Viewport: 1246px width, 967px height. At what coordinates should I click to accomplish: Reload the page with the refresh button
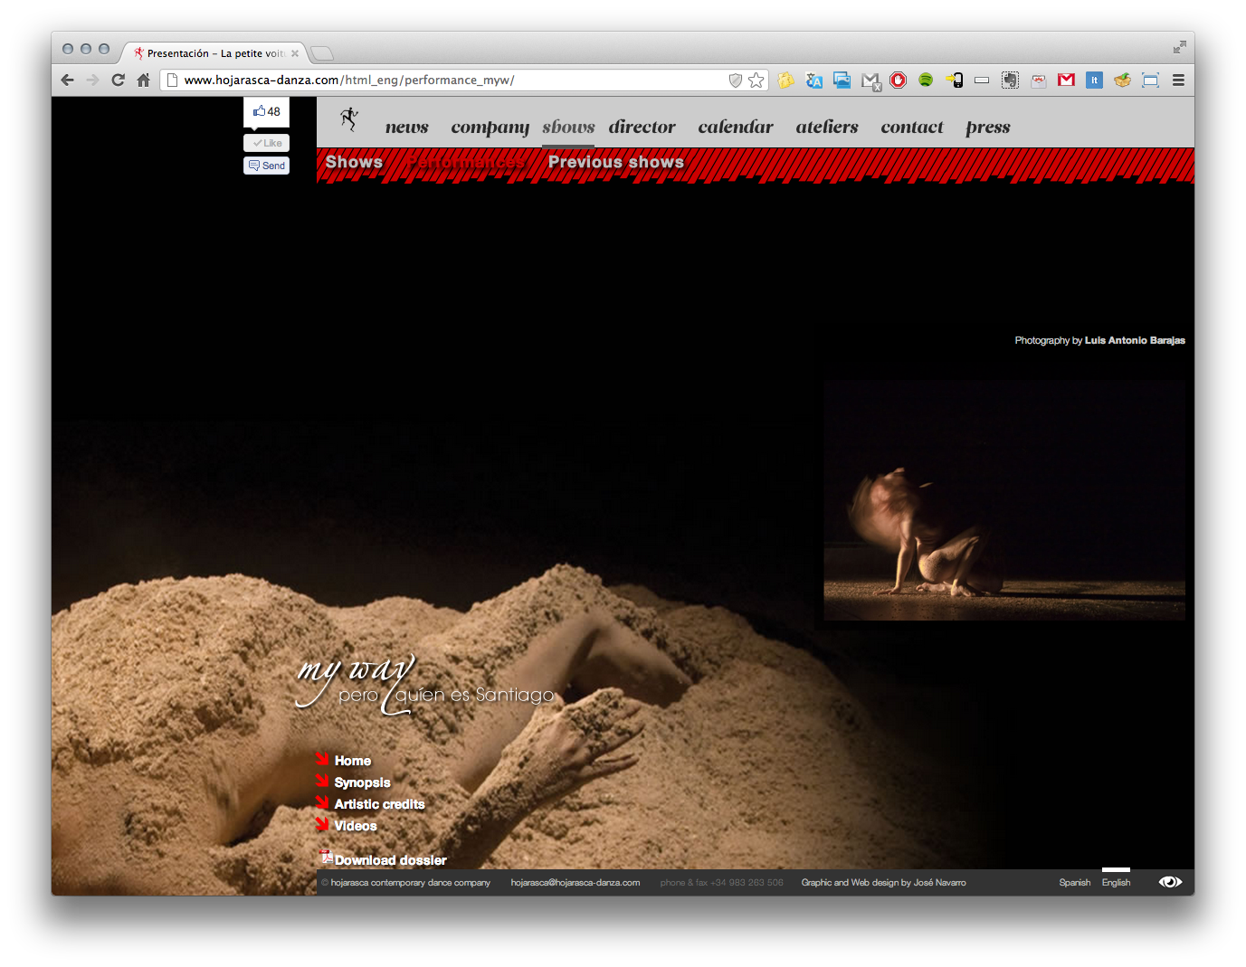[118, 81]
